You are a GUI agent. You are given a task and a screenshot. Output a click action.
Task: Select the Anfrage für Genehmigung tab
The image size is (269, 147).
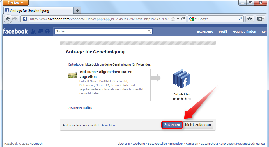click(38, 10)
